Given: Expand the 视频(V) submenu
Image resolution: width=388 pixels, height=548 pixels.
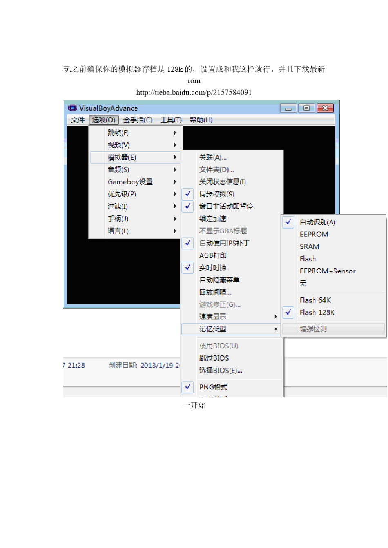Looking at the screenshot, I should [136, 145].
